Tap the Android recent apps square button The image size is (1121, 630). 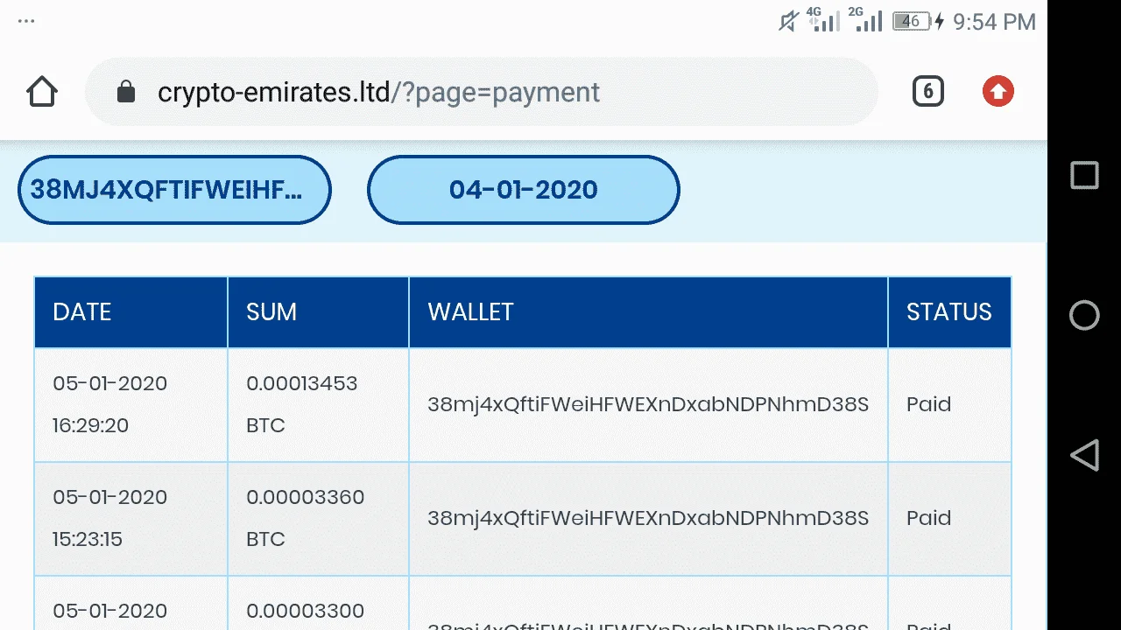(x=1084, y=175)
